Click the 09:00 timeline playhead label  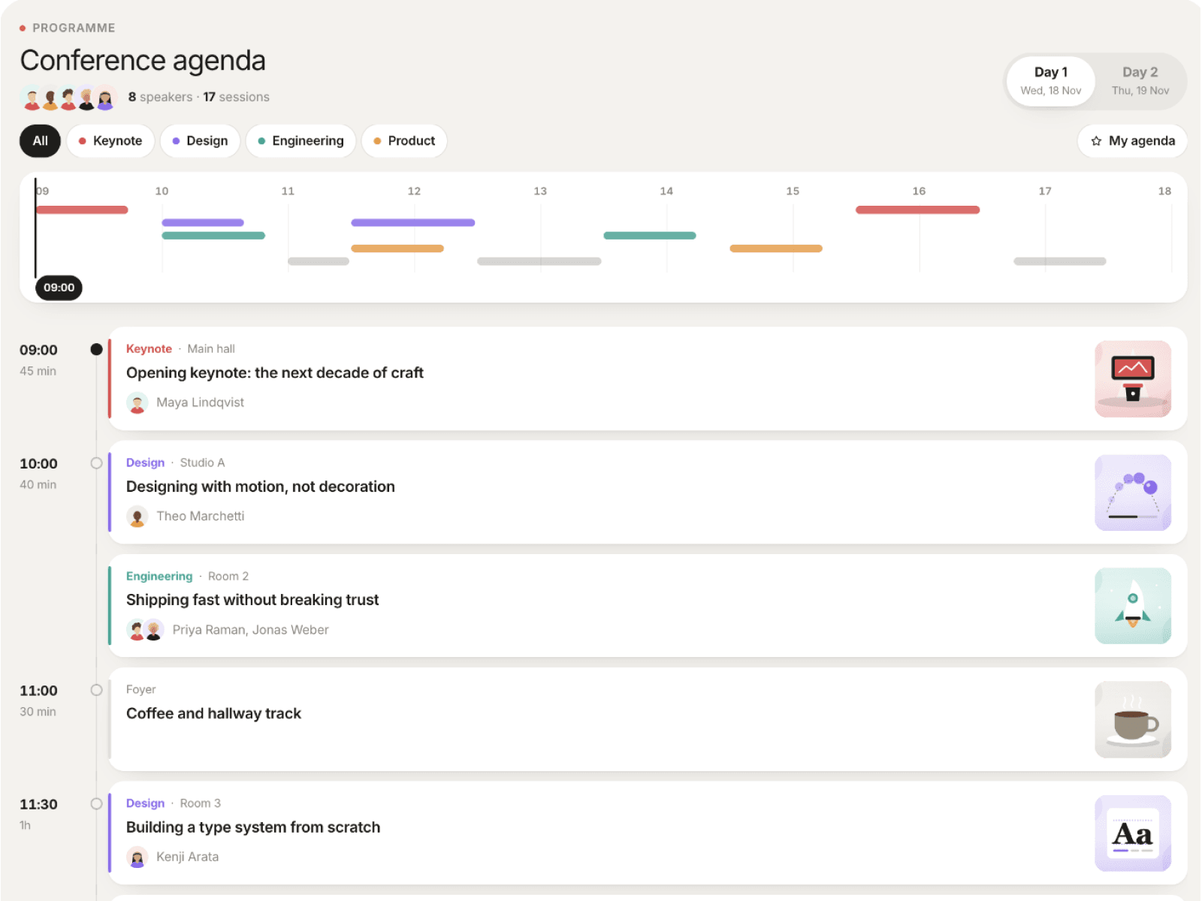point(59,288)
